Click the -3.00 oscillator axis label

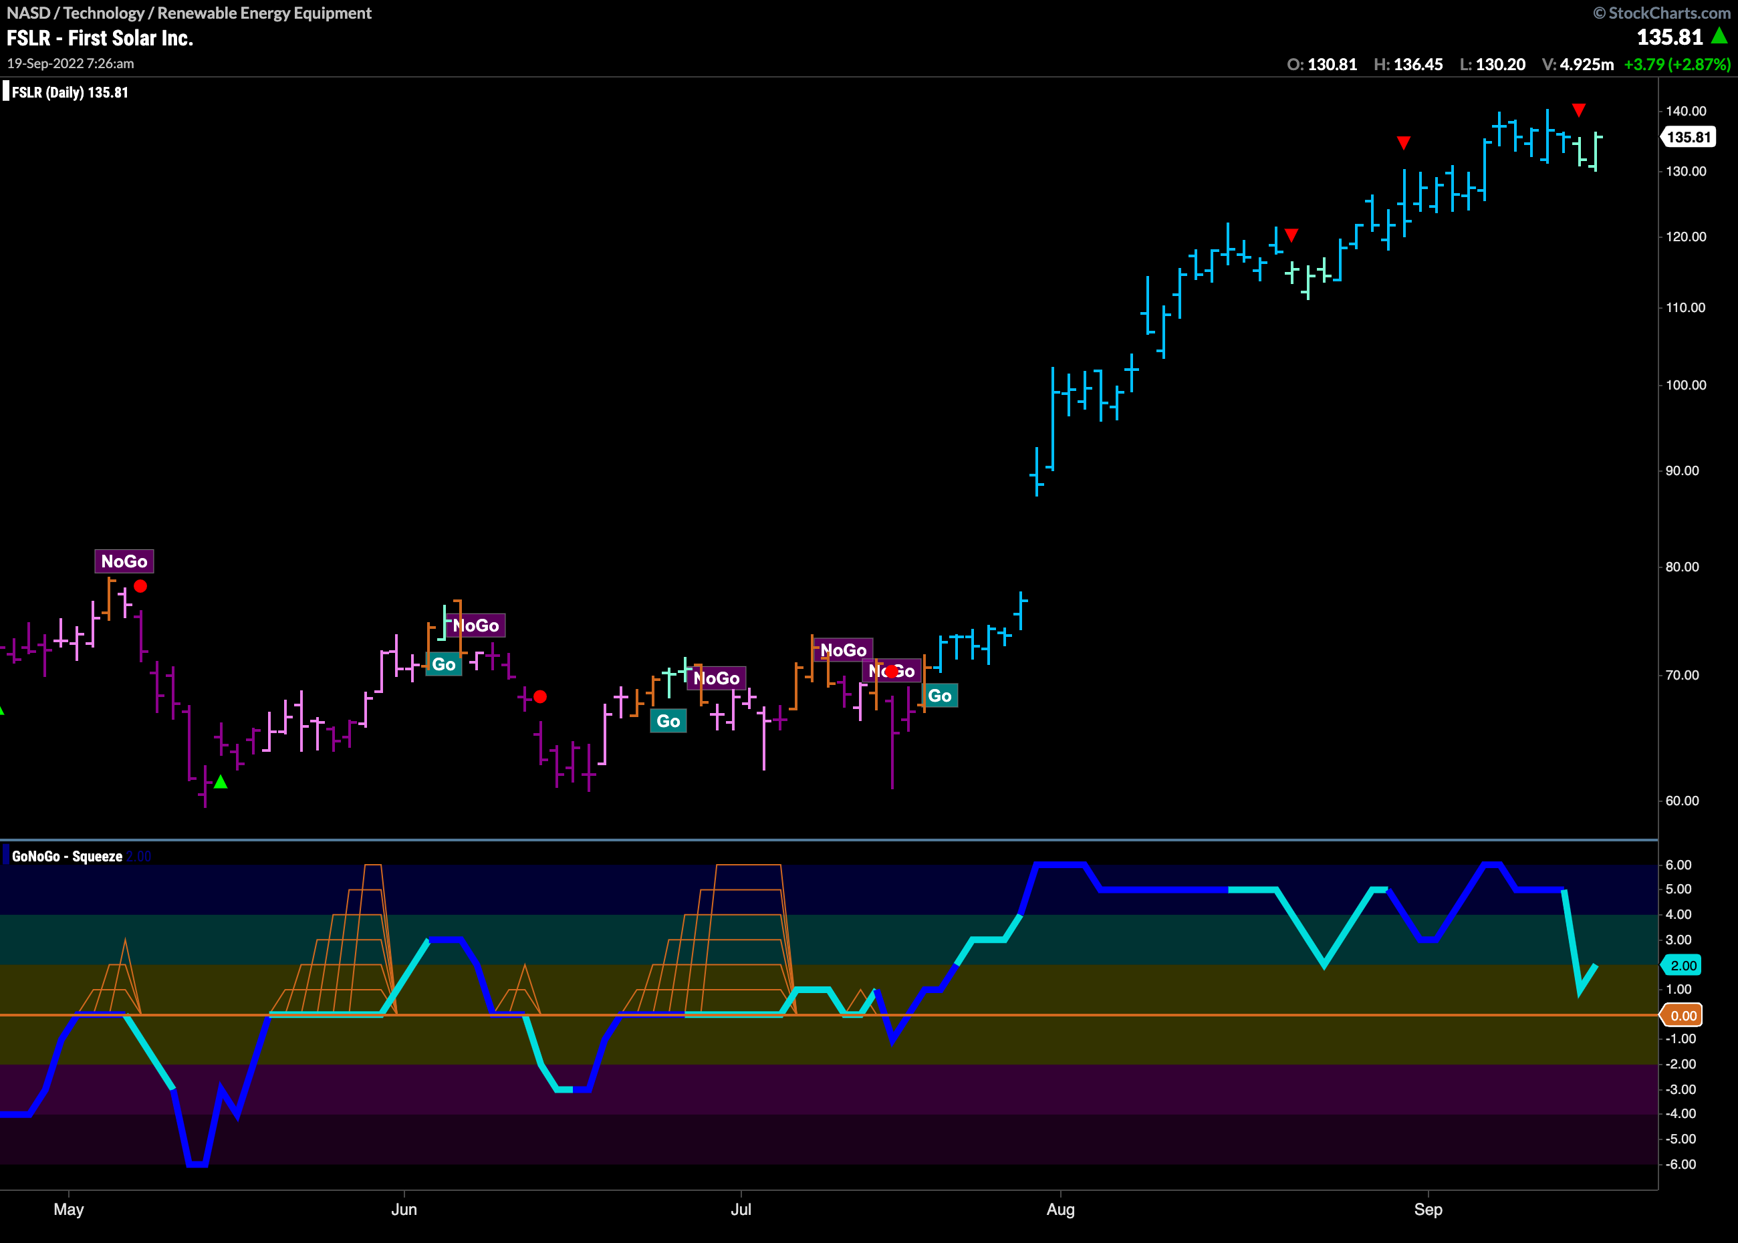(1681, 1090)
